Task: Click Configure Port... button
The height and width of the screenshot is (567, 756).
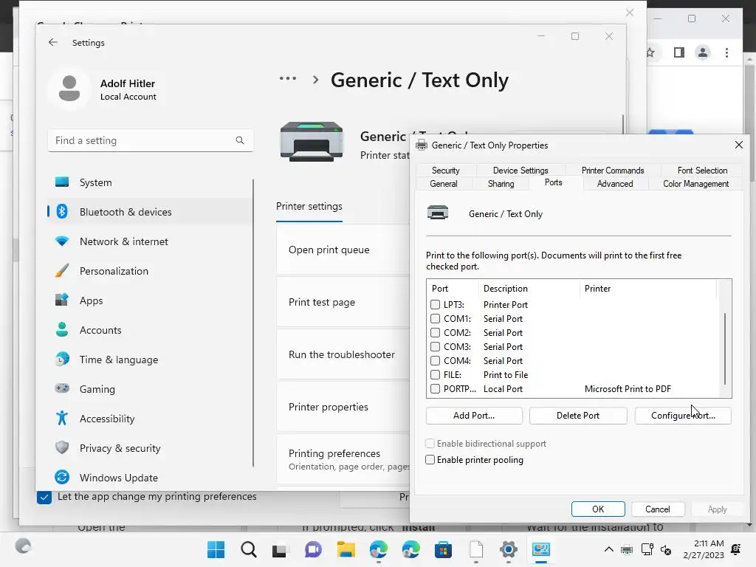Action: click(683, 415)
